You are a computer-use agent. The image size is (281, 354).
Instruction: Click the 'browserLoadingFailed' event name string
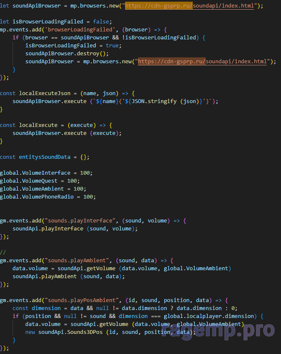point(80,30)
